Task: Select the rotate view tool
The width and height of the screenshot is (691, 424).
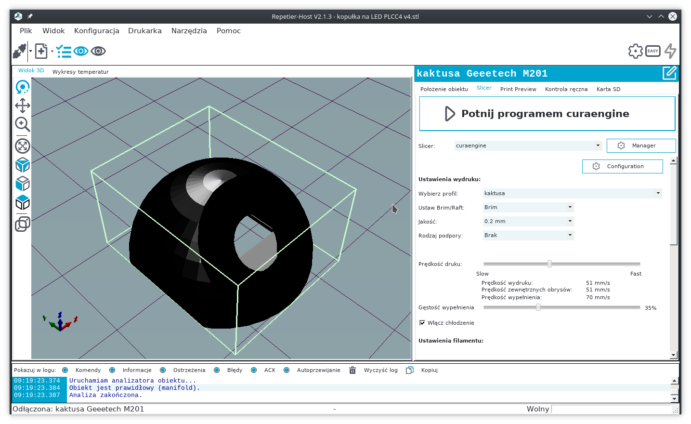Action: (23, 87)
